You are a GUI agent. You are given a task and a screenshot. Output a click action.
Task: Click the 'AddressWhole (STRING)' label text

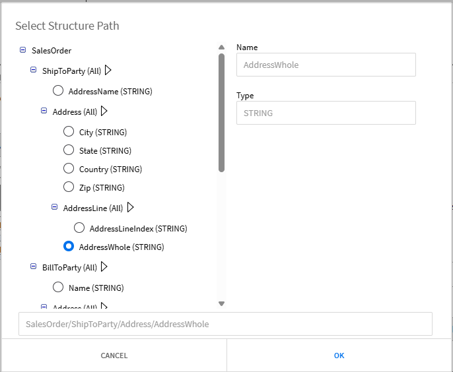tap(122, 247)
